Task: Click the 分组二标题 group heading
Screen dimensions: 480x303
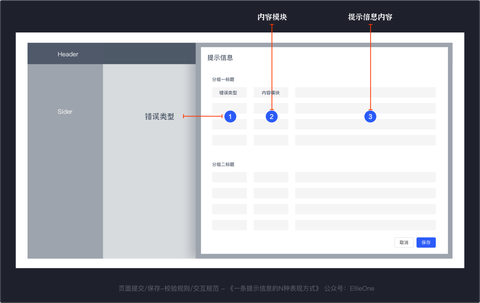Action: 223,164
